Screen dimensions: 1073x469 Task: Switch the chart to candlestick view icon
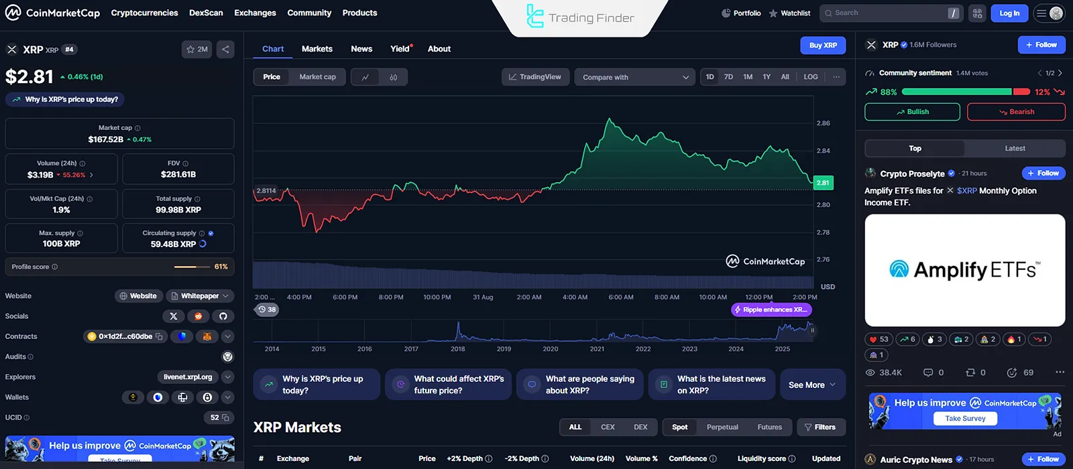394,77
